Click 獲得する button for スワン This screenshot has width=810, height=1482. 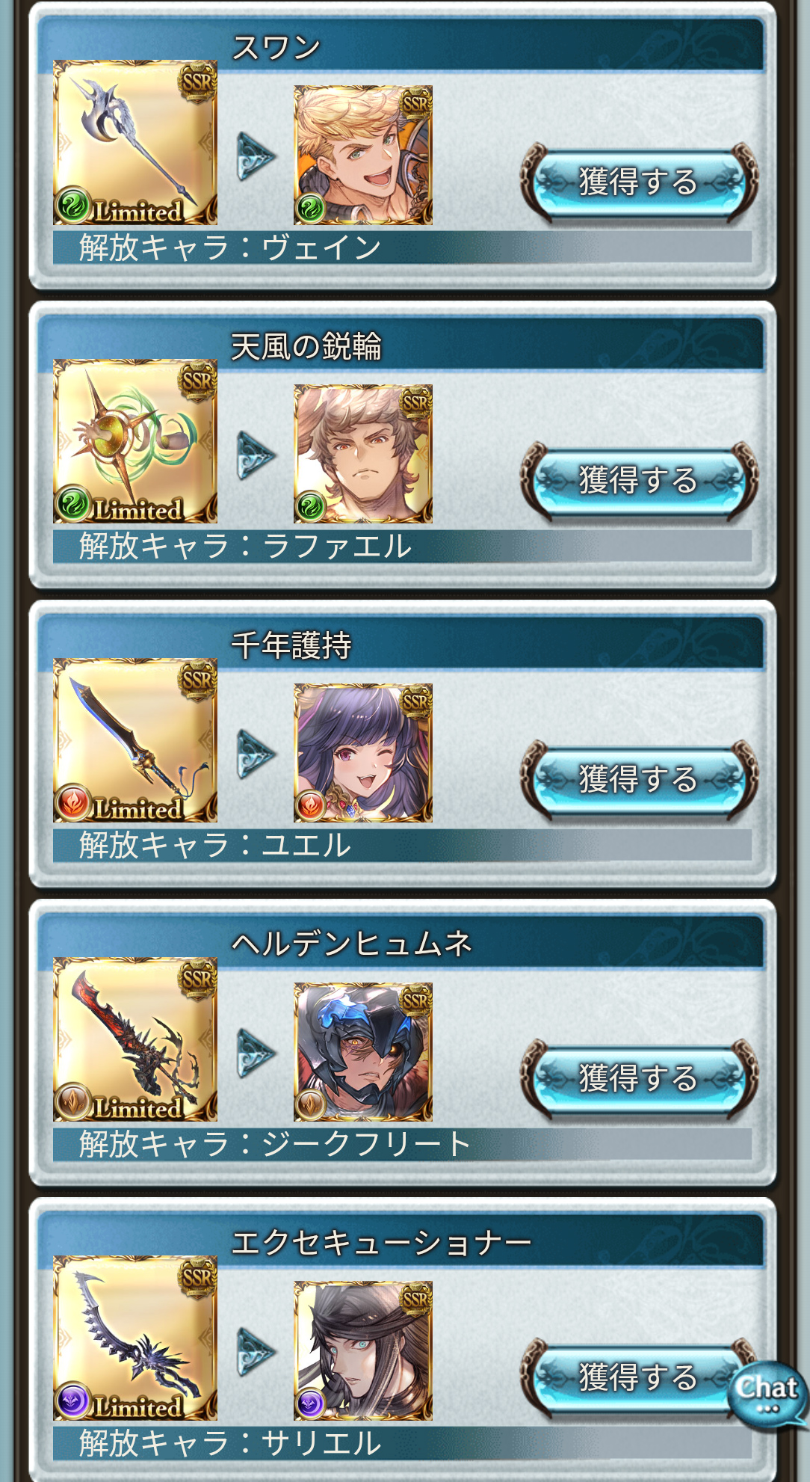coord(639,182)
